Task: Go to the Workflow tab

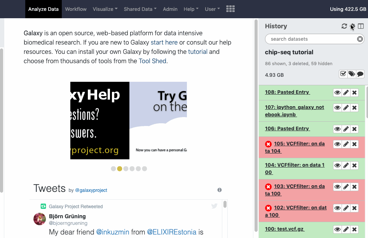Action: (x=76, y=9)
